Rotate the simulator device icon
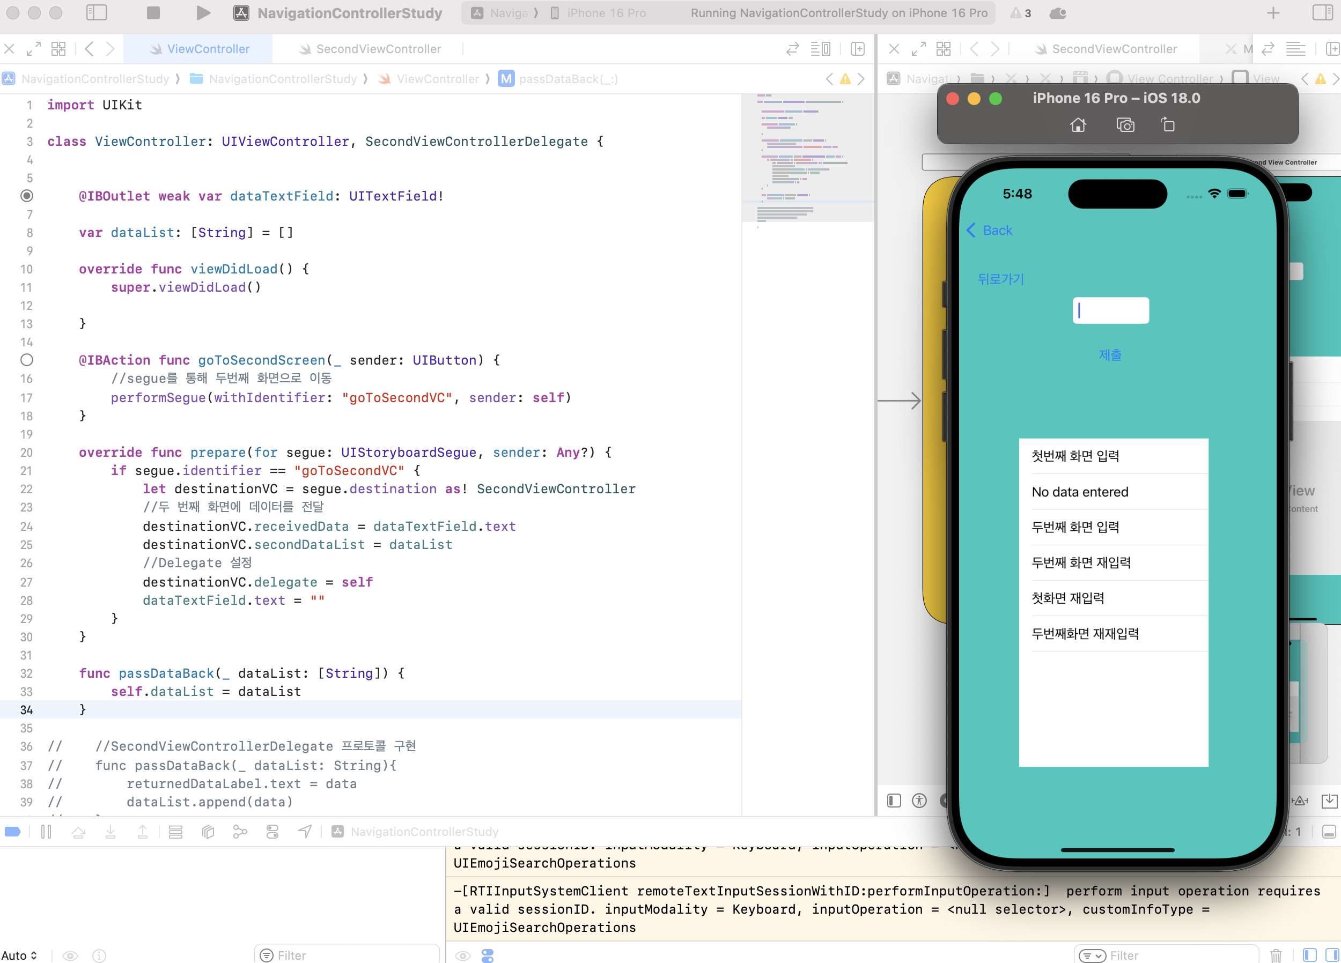 click(1167, 125)
